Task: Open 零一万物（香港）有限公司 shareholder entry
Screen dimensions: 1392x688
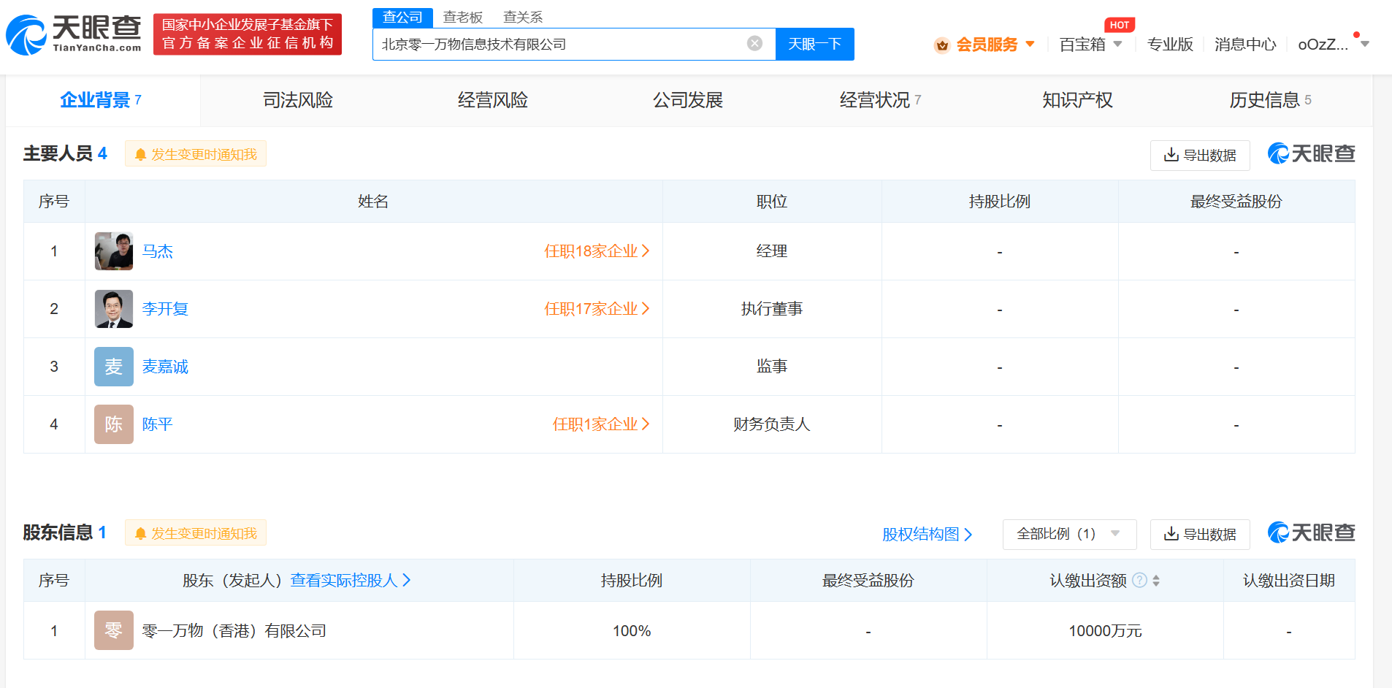Action: (x=234, y=631)
